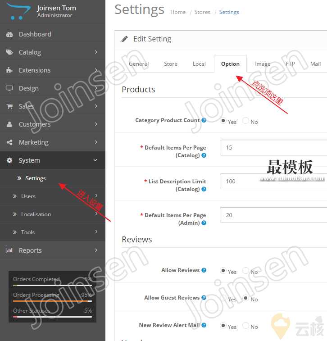The image size is (327, 341).
Task: Open the Option tab
Action: point(230,64)
